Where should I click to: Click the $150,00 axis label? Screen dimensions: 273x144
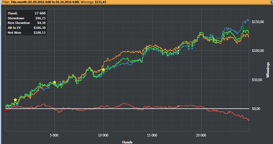click(x=258, y=22)
